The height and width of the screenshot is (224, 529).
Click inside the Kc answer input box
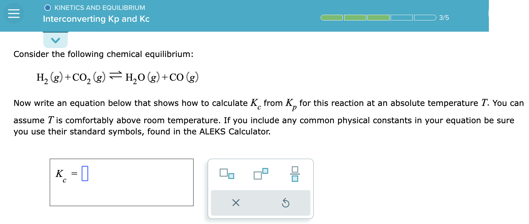tap(122, 182)
